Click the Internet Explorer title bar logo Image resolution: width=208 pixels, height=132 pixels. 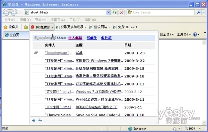[x=5, y=4]
